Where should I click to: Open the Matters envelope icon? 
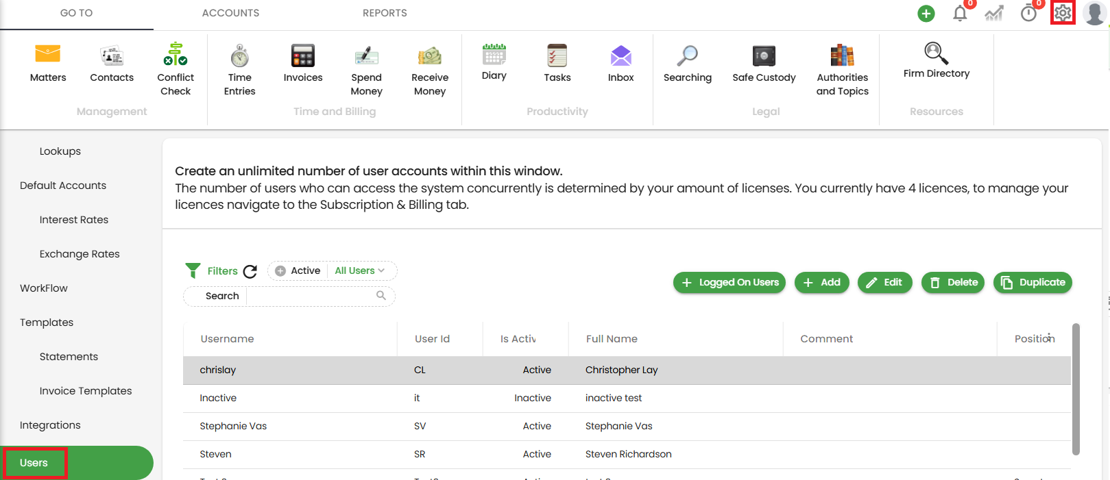point(48,55)
